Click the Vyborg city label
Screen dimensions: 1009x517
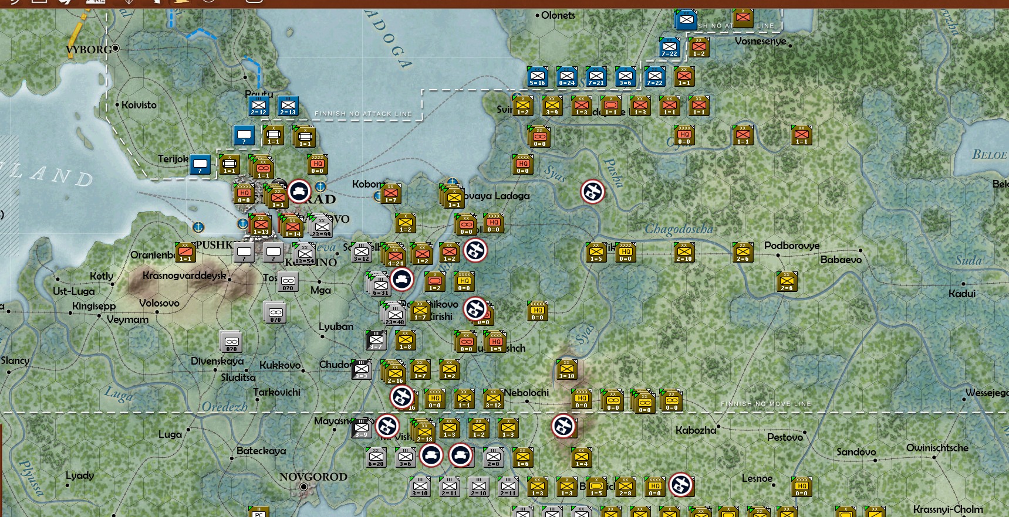89,50
